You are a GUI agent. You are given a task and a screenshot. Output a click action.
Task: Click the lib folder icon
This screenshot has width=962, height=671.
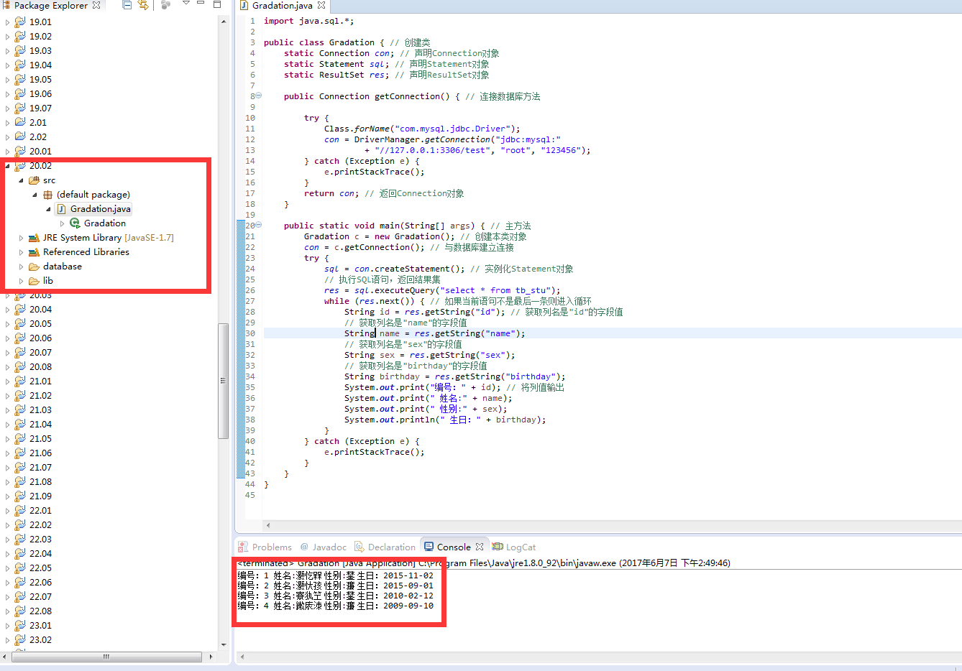[x=34, y=281]
